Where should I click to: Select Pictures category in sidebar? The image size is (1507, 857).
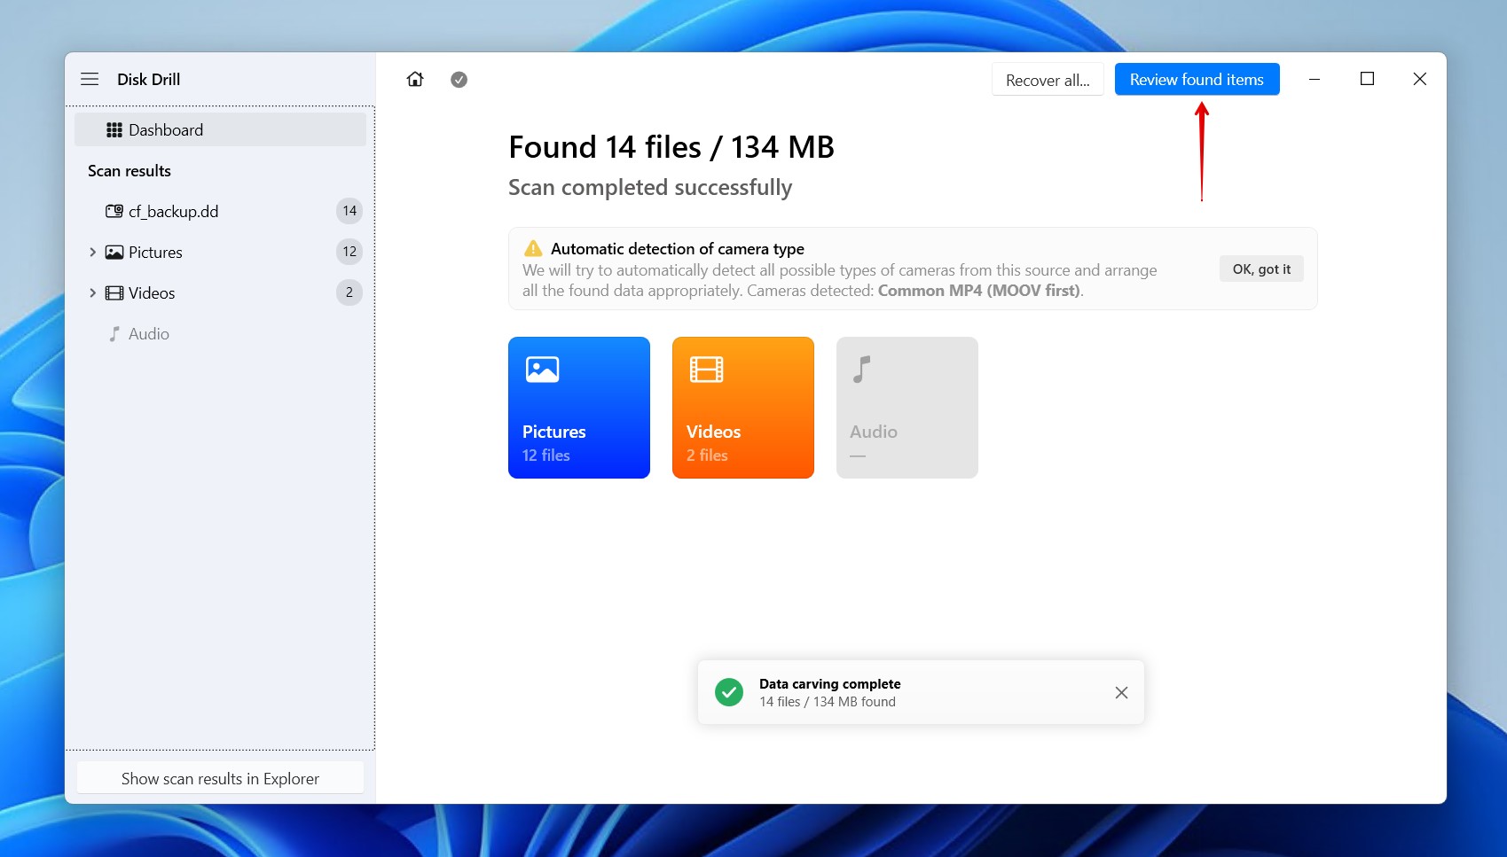coord(155,253)
